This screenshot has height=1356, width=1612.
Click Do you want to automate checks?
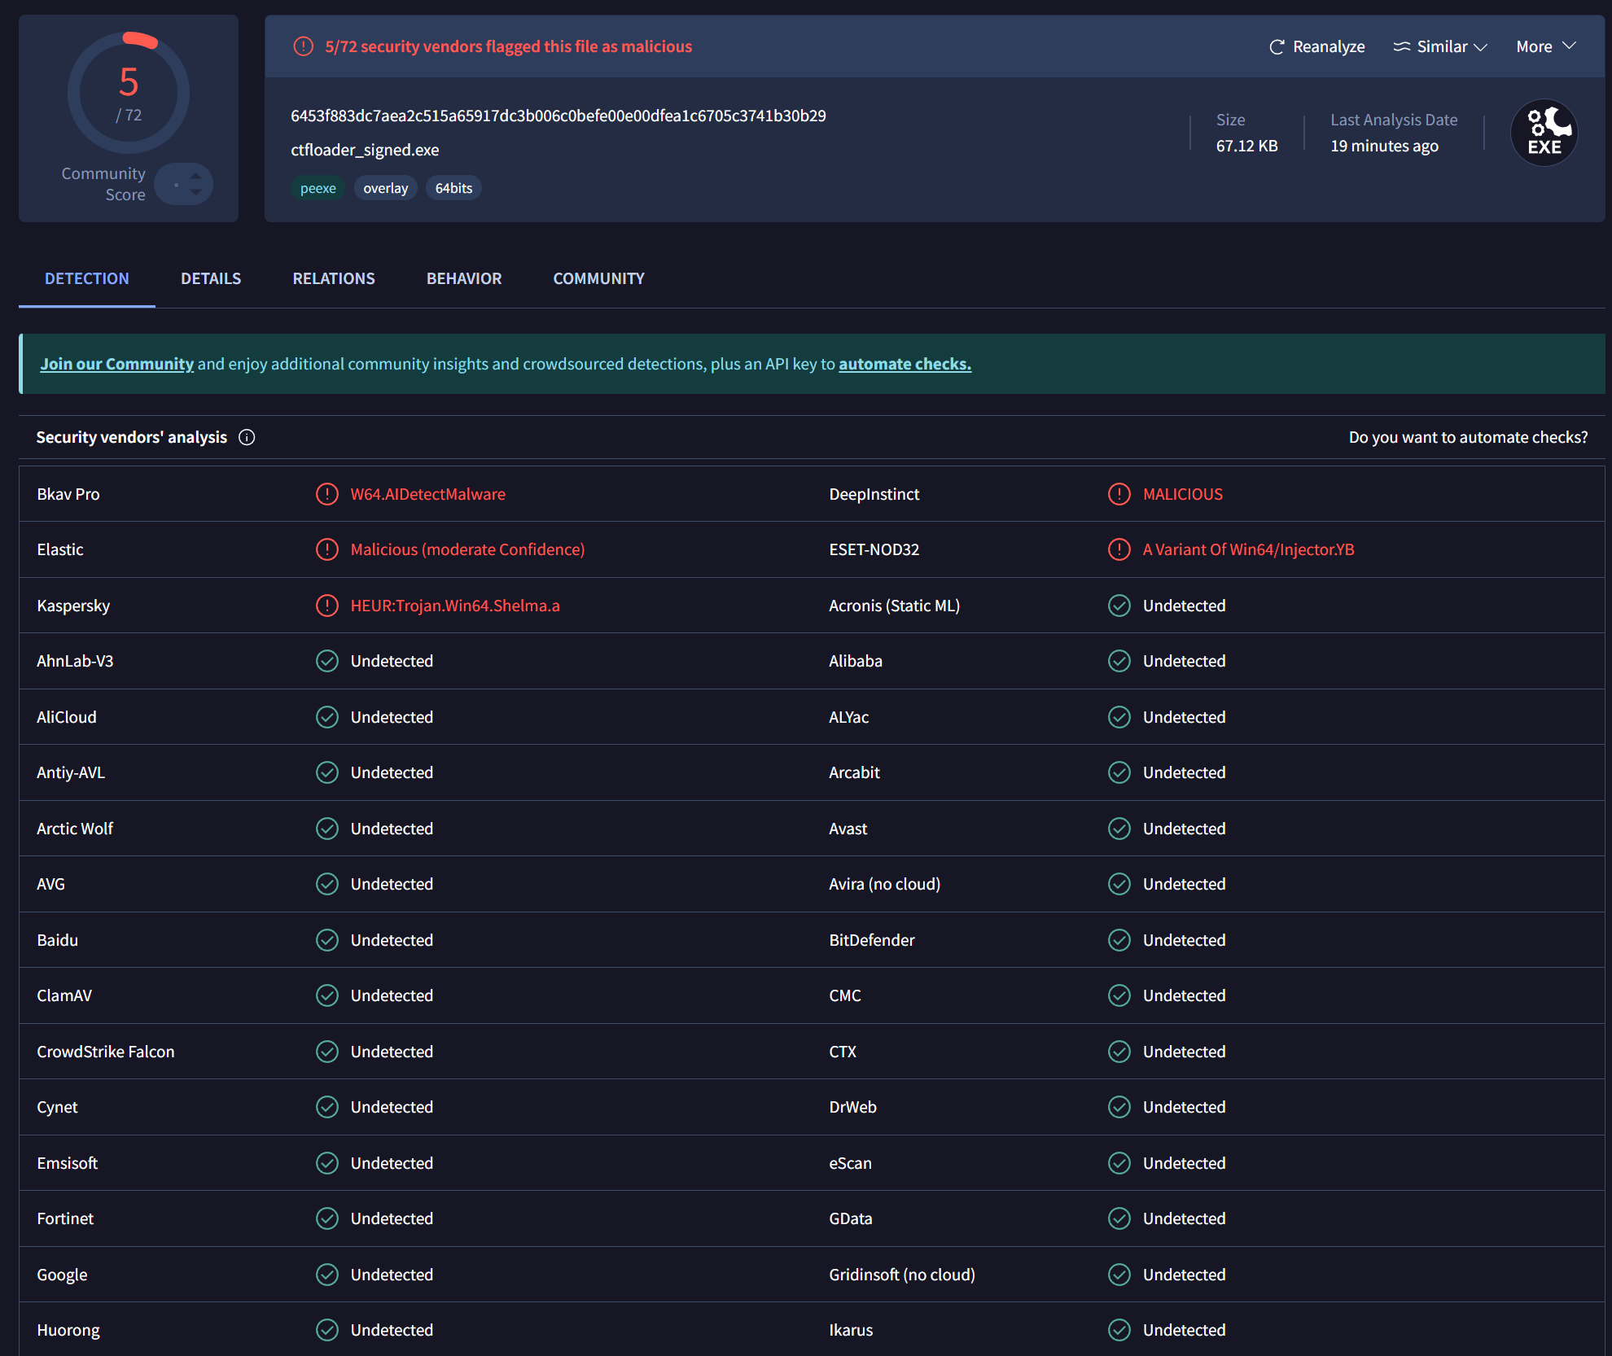point(1468,437)
